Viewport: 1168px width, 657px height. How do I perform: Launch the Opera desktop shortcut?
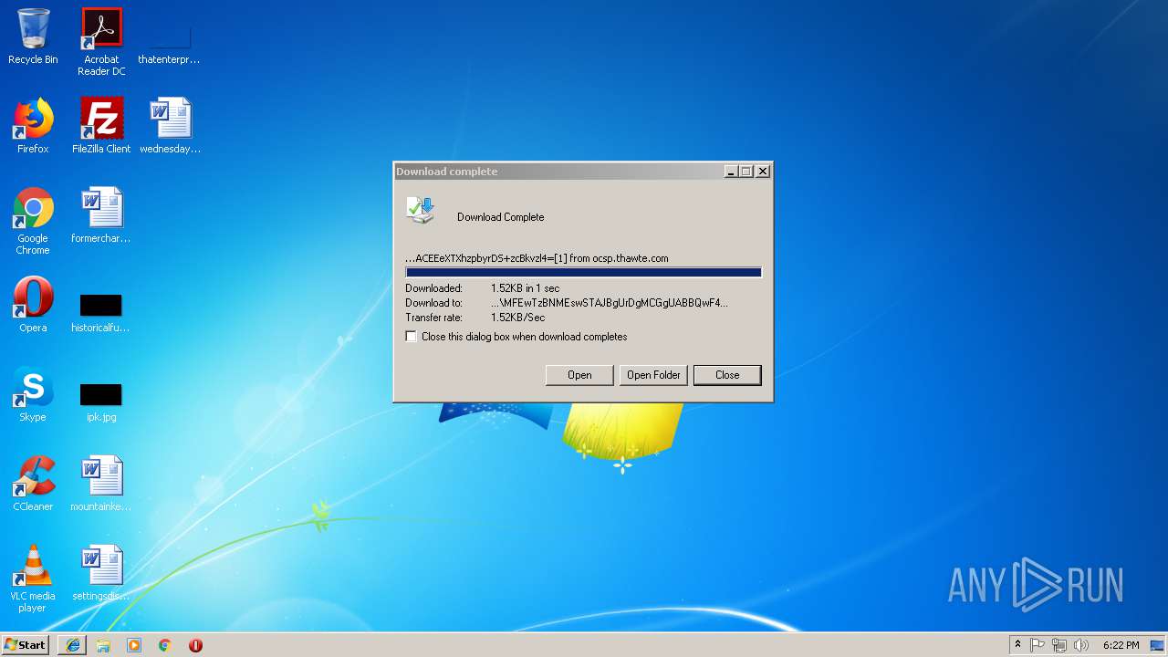(33, 305)
